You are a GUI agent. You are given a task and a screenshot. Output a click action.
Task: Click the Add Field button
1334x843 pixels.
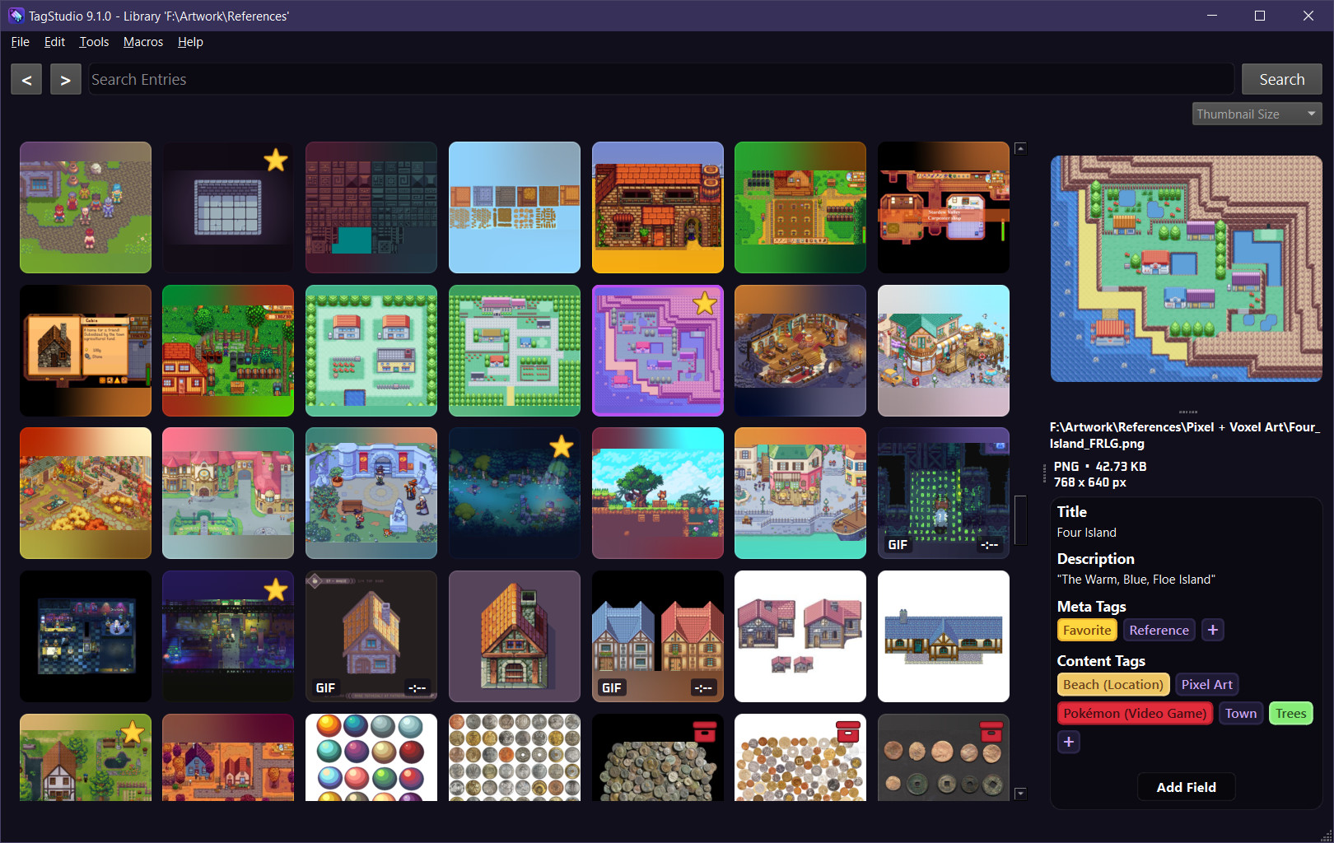pos(1186,787)
